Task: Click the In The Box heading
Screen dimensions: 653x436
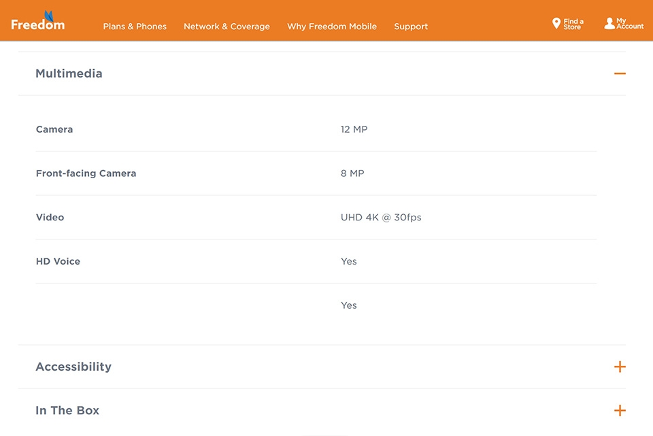Action: coord(67,411)
